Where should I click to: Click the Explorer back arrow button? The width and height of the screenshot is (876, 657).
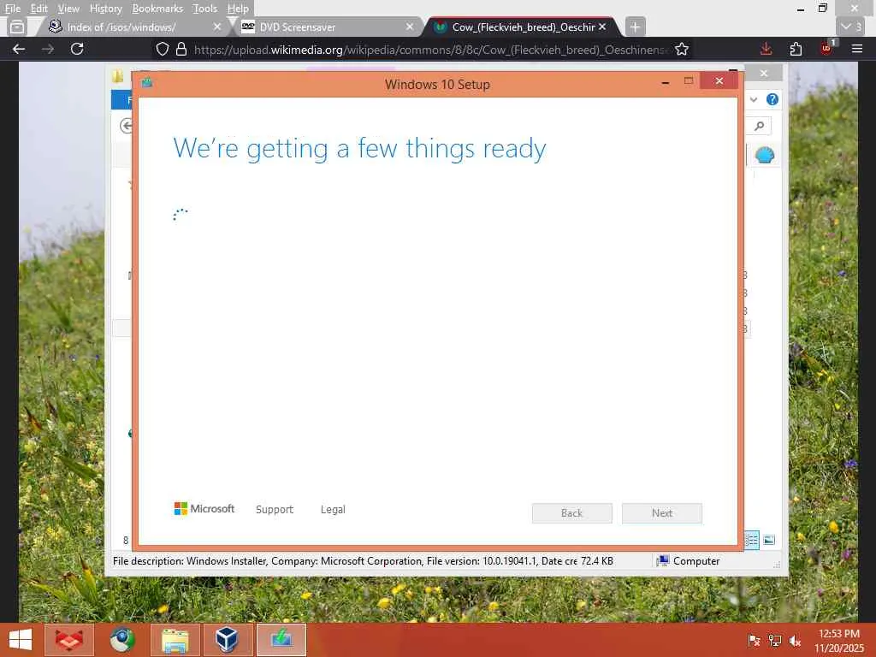click(127, 126)
